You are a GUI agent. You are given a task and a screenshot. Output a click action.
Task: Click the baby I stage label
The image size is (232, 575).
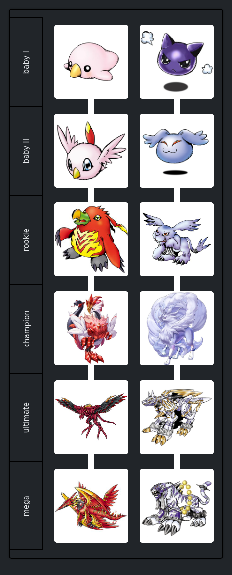click(26, 62)
